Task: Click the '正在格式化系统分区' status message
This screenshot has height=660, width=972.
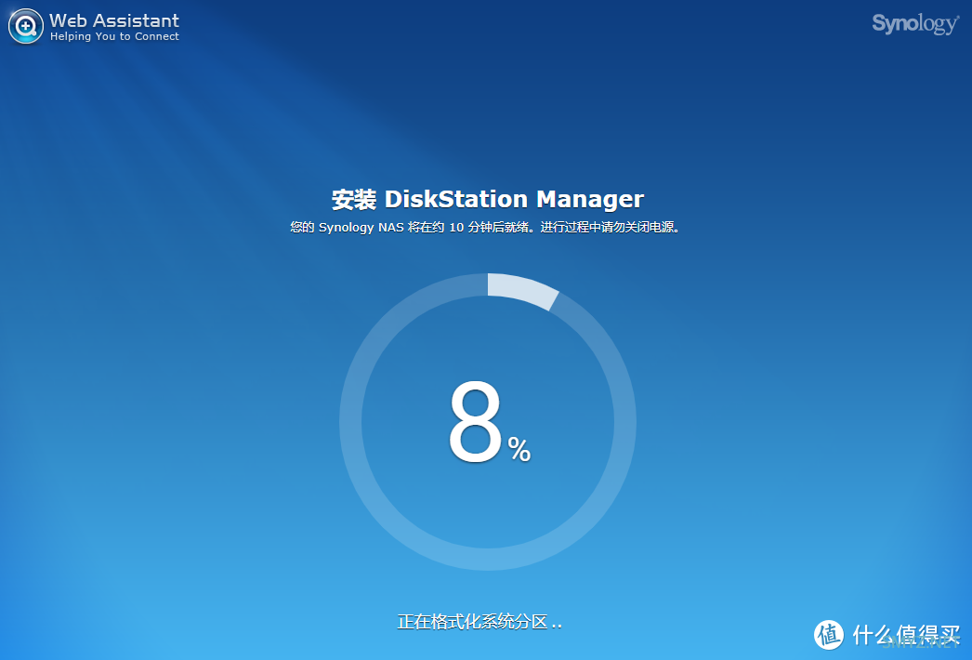Action: tap(479, 621)
